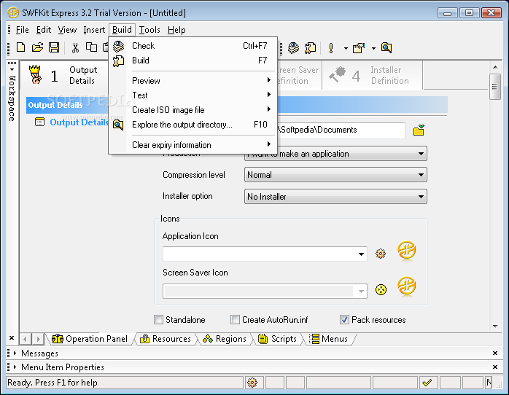The height and width of the screenshot is (395, 509).
Task: Click the yellow checkmark in the status bar
Action: click(x=427, y=383)
